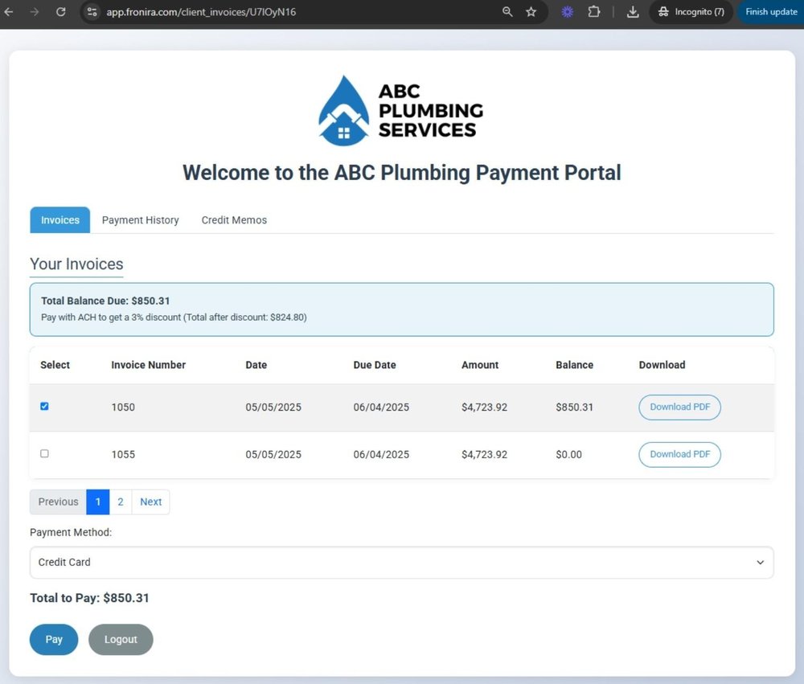
Task: Click the Due Date column header
Action: 375,365
